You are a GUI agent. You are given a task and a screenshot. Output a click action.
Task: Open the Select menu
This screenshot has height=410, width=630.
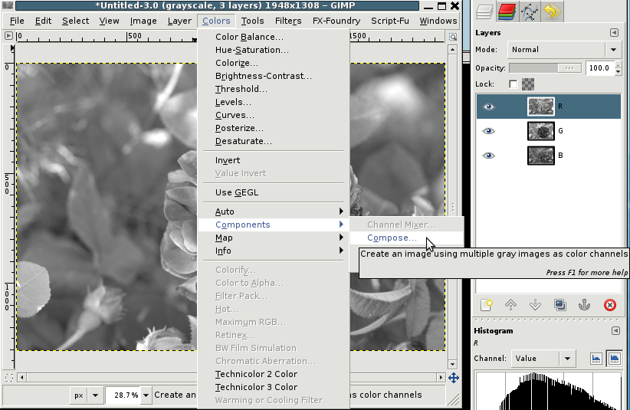pyautogui.click(x=75, y=21)
